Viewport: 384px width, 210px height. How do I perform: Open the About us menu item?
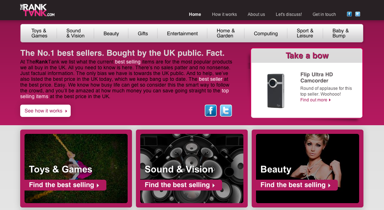coord(256,14)
